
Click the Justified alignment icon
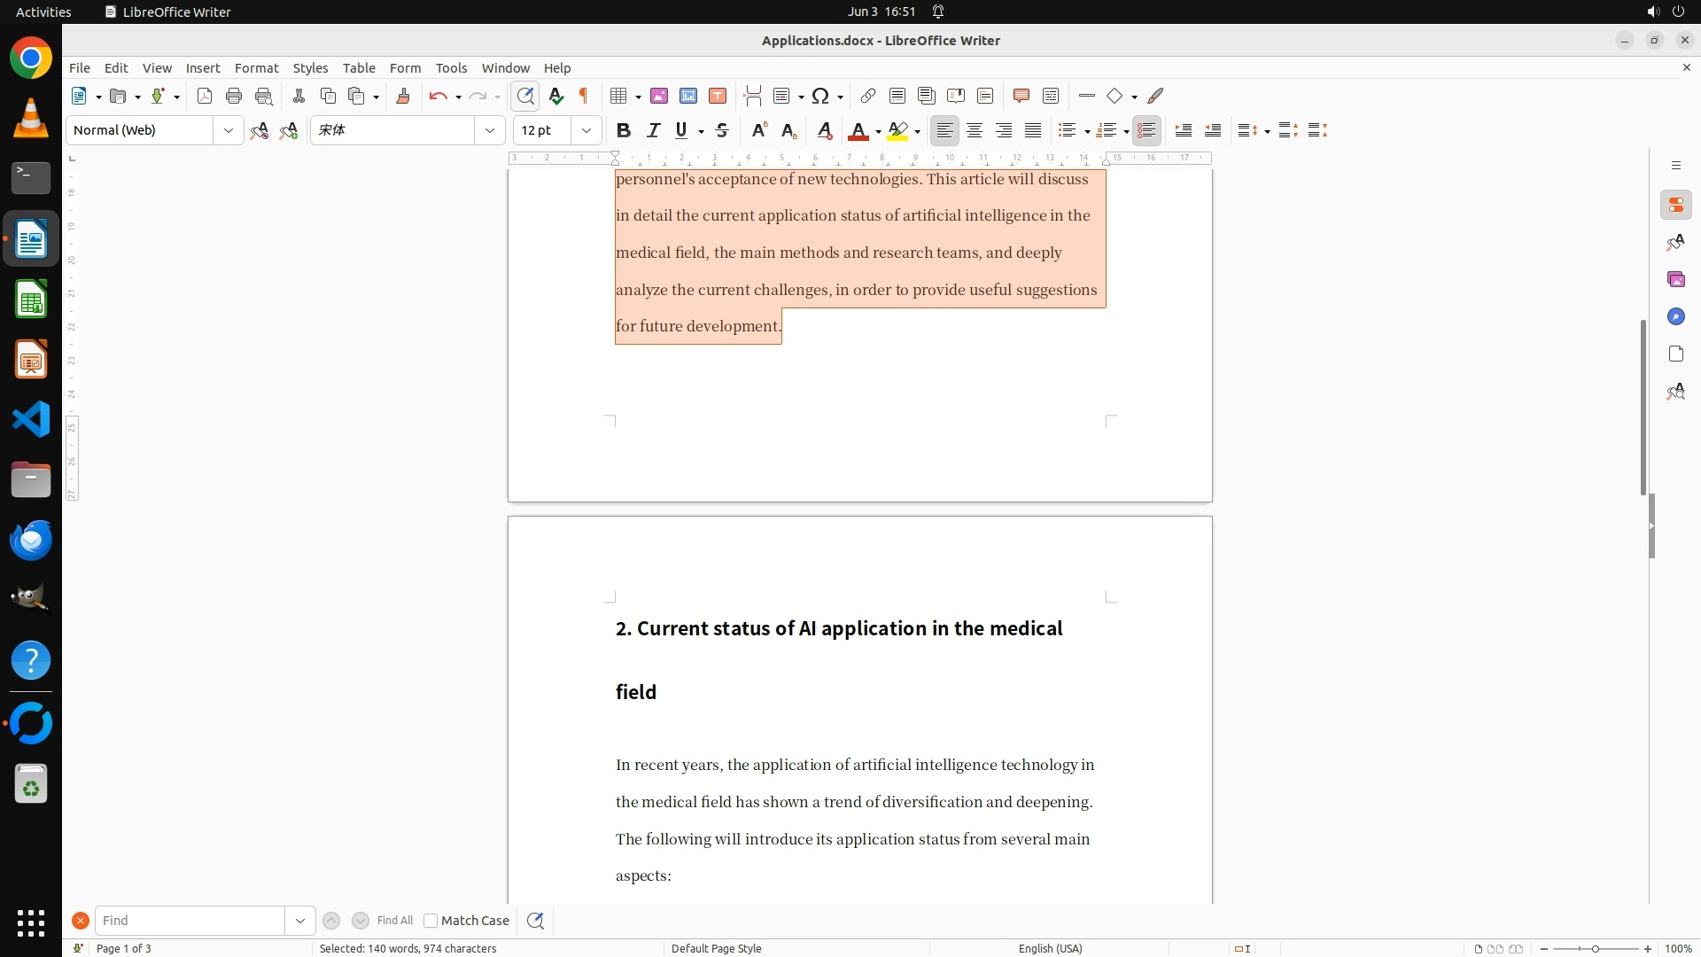(x=1033, y=130)
